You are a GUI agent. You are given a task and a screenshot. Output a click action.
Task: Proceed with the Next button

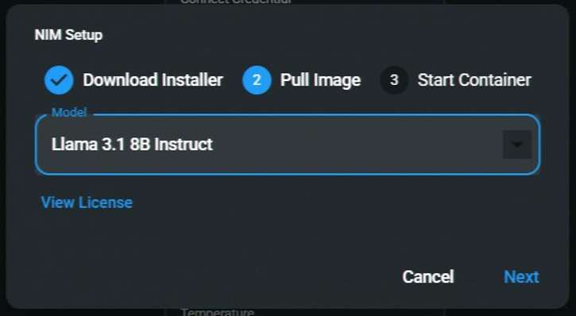coord(521,277)
